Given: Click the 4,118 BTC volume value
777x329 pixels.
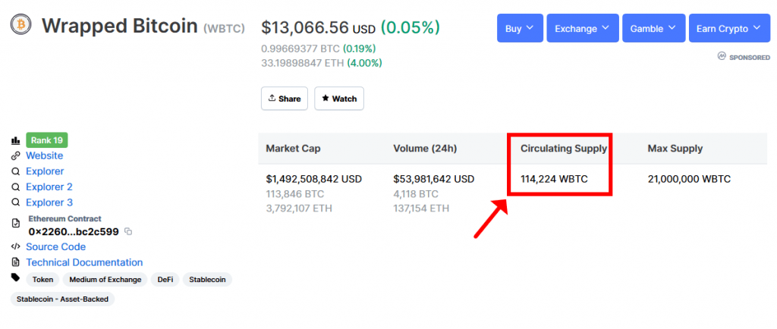Looking at the screenshot, I should 416,193.
